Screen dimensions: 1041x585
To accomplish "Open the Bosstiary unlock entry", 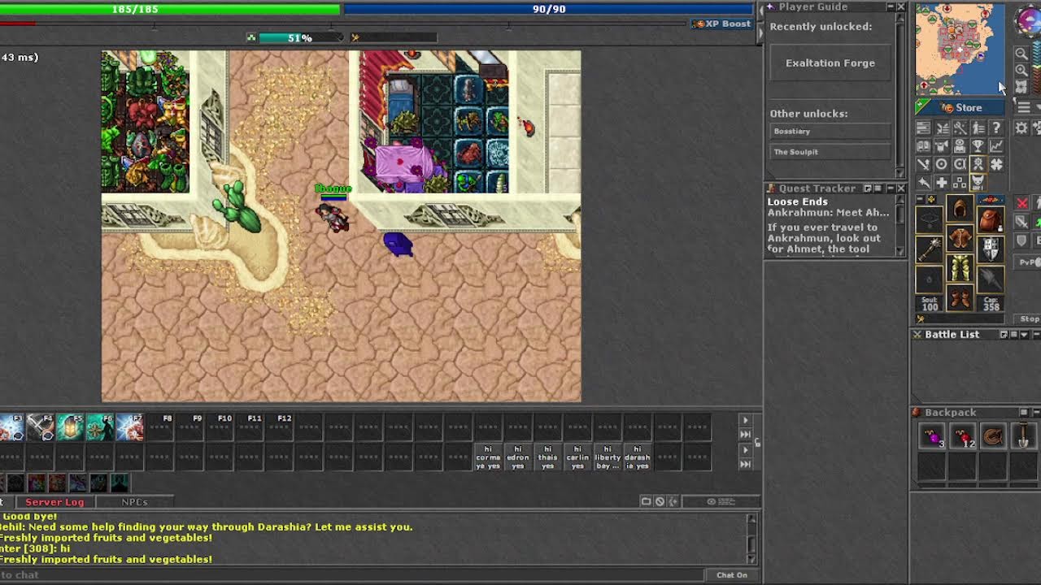I will [830, 131].
